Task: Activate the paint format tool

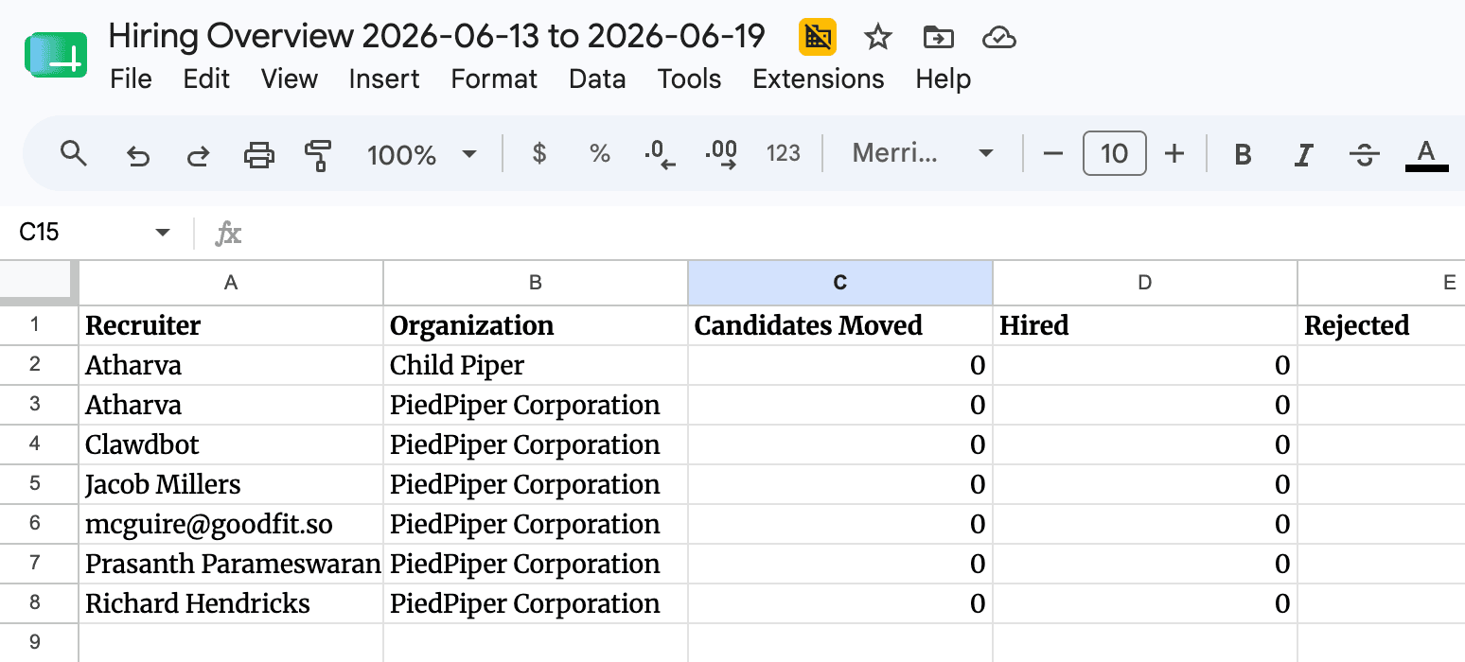Action: click(x=319, y=154)
